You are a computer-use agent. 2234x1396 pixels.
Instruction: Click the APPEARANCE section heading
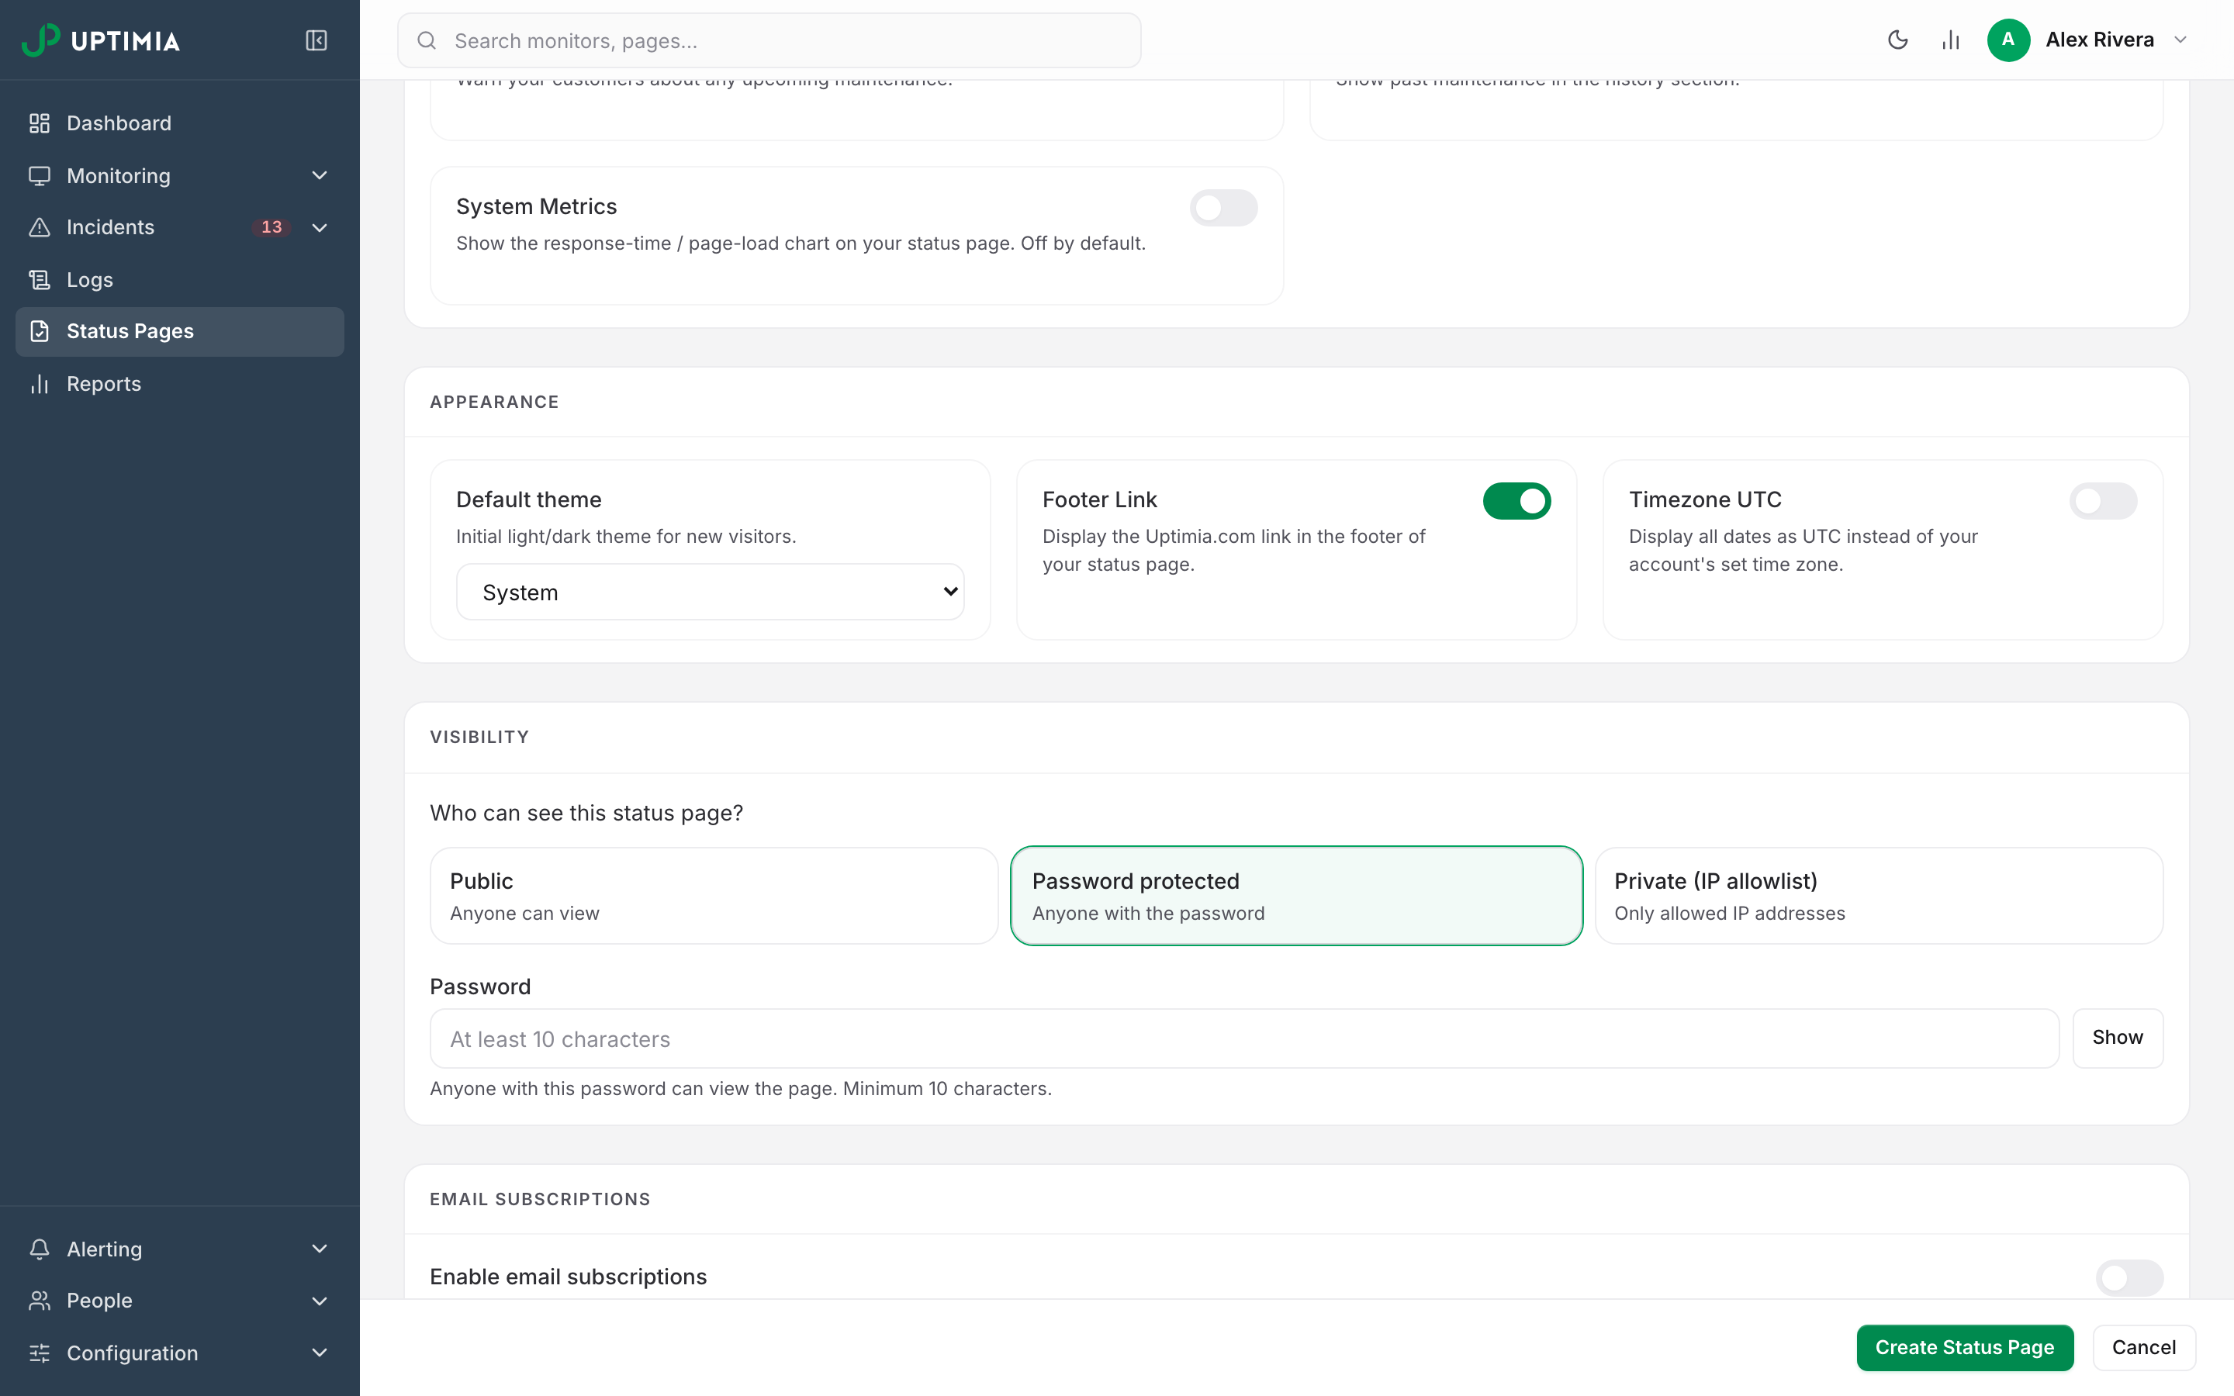click(x=494, y=402)
